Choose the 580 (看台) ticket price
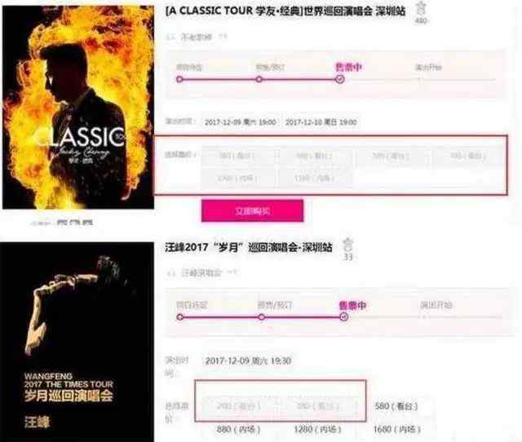This screenshot has width=522, height=442. pos(396,406)
